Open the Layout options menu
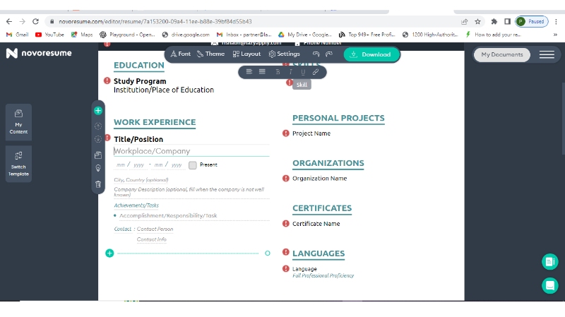Image resolution: width=565 pixels, height=317 pixels. (246, 54)
